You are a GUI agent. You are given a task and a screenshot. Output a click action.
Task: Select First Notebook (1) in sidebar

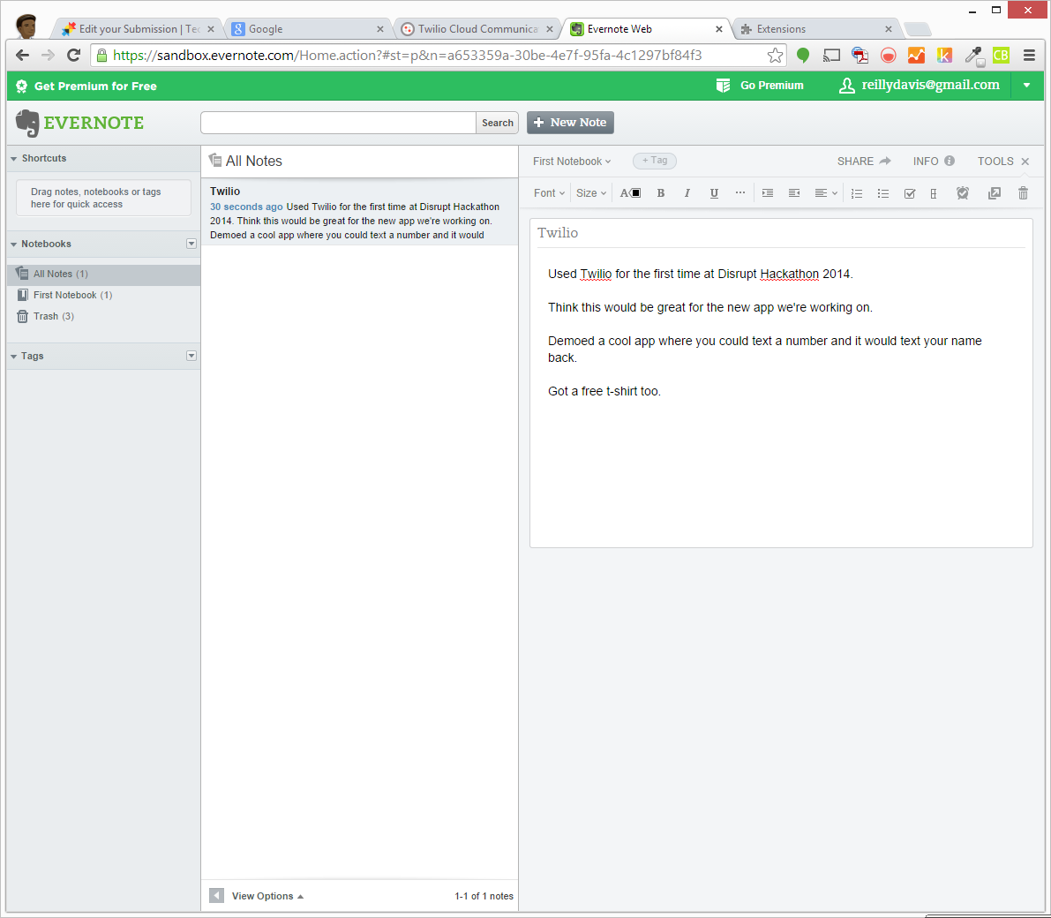[x=104, y=295]
